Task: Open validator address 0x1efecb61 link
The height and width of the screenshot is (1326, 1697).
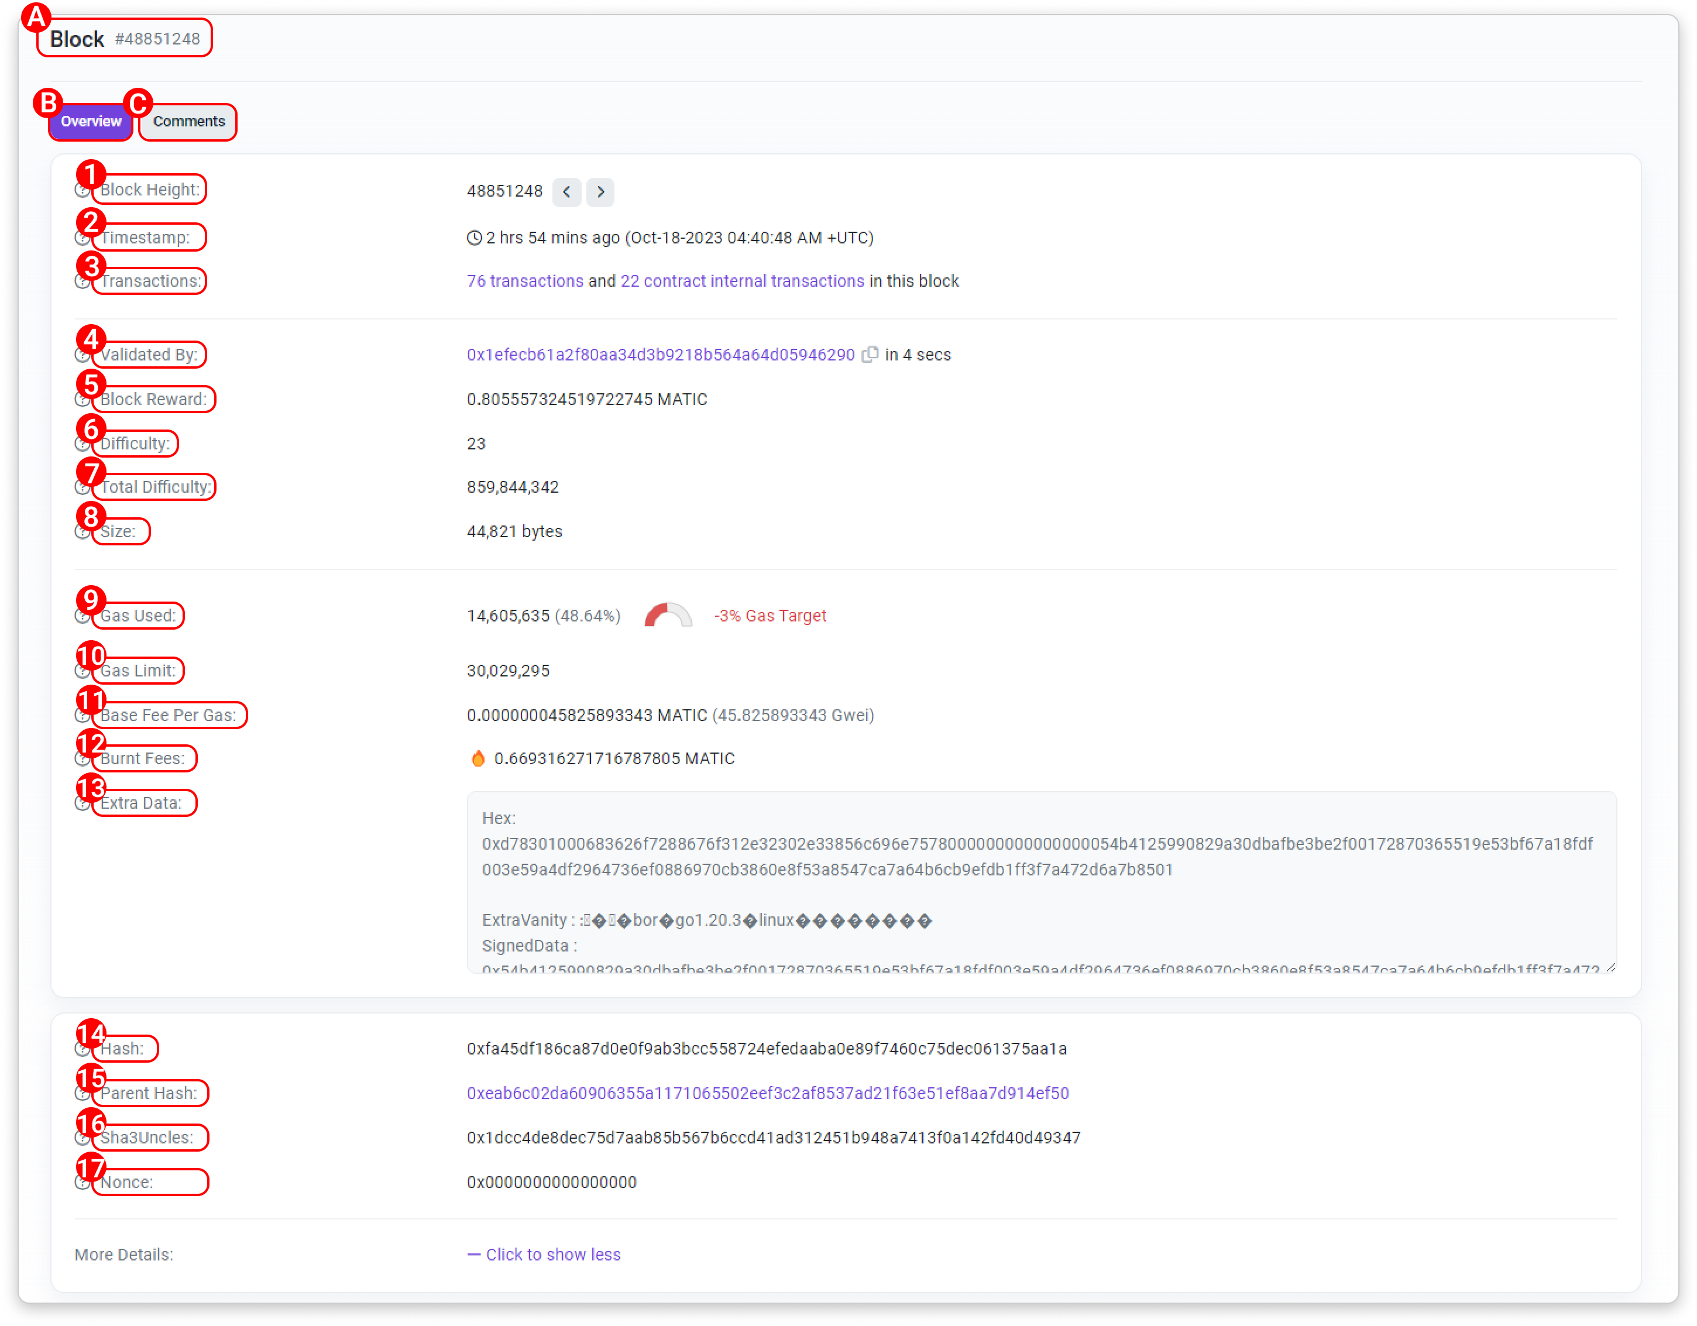Action: [x=661, y=355]
